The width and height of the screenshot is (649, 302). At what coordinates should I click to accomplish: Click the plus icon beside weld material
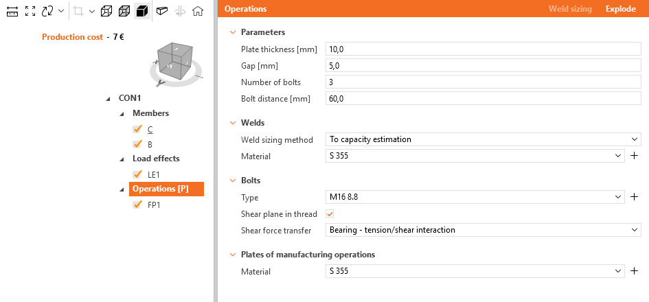click(x=635, y=156)
